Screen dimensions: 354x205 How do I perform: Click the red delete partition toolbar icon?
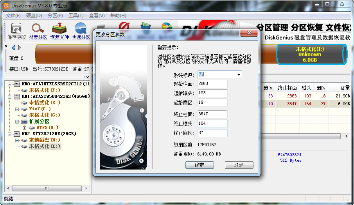(x=124, y=25)
